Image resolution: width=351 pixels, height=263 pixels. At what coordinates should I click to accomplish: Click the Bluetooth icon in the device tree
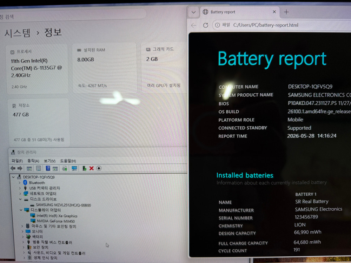25,182
